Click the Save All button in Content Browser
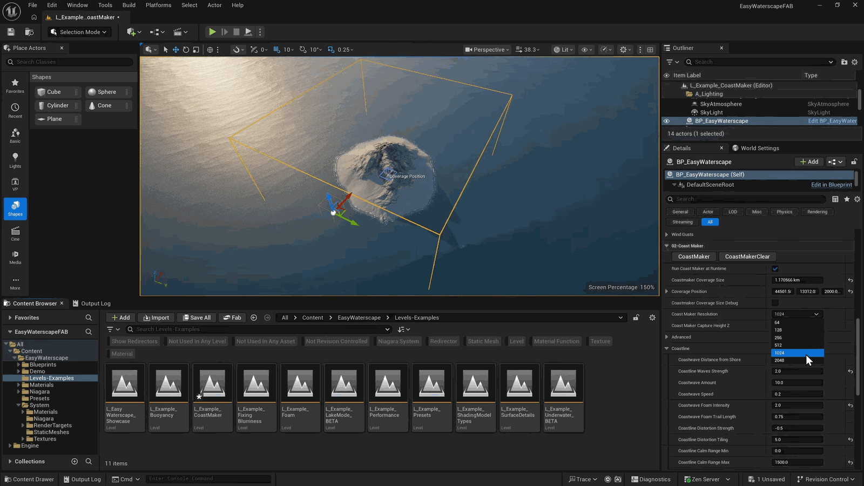The width and height of the screenshot is (864, 486). [197, 318]
